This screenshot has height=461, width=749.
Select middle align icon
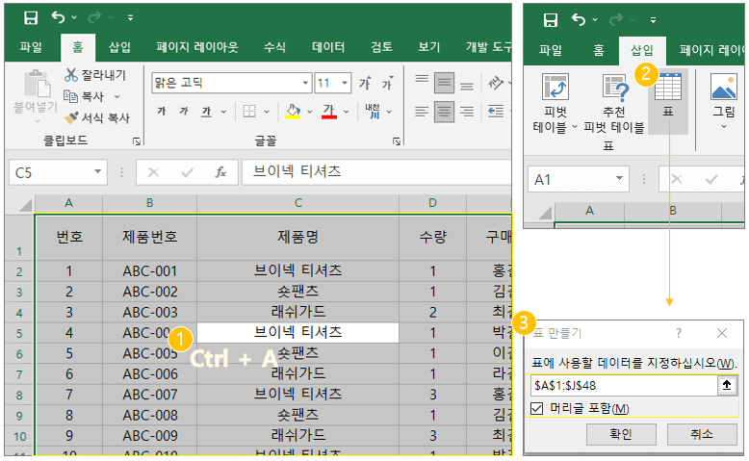click(x=444, y=83)
